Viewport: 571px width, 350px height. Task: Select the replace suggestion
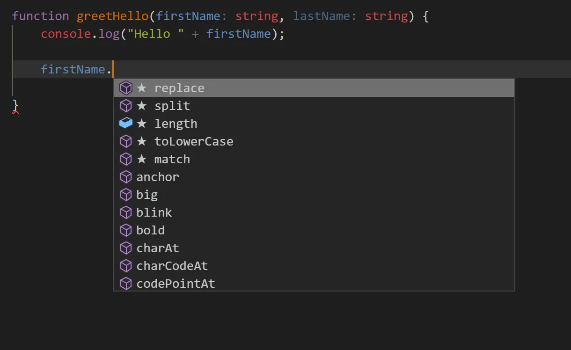click(x=179, y=88)
